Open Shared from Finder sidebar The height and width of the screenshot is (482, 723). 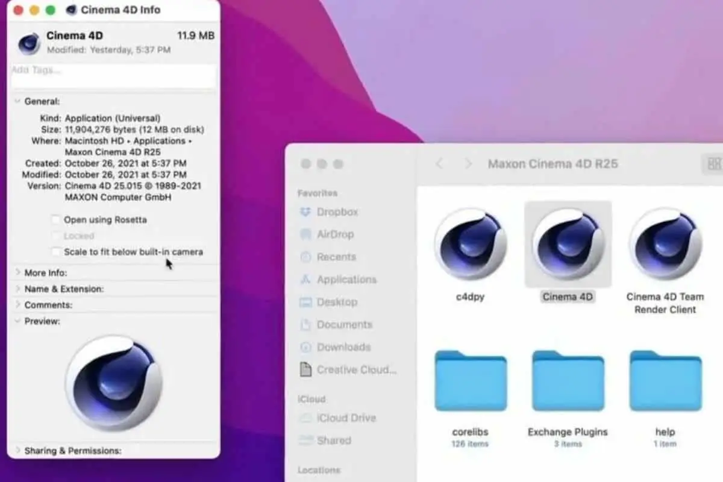point(334,440)
